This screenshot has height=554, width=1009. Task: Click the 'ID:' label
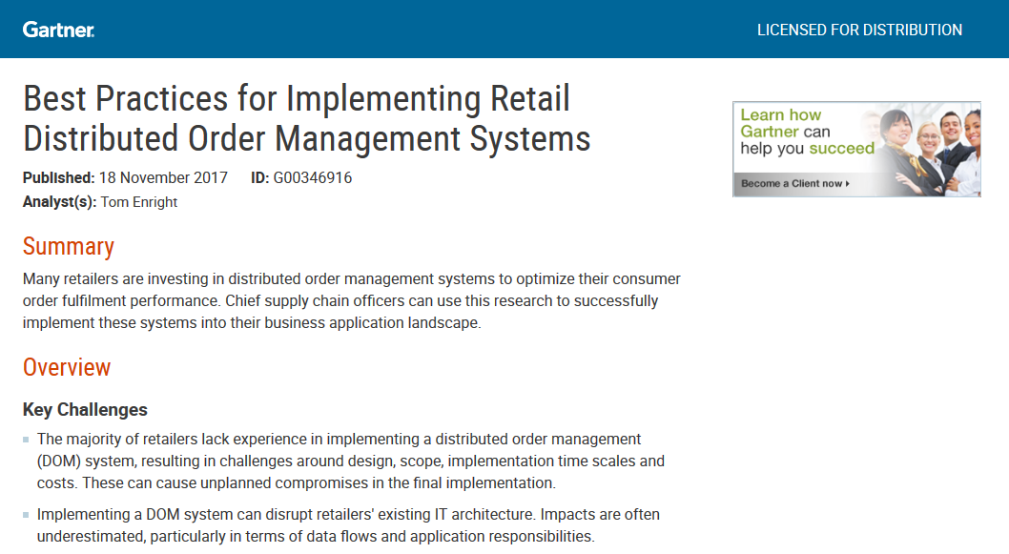(260, 177)
